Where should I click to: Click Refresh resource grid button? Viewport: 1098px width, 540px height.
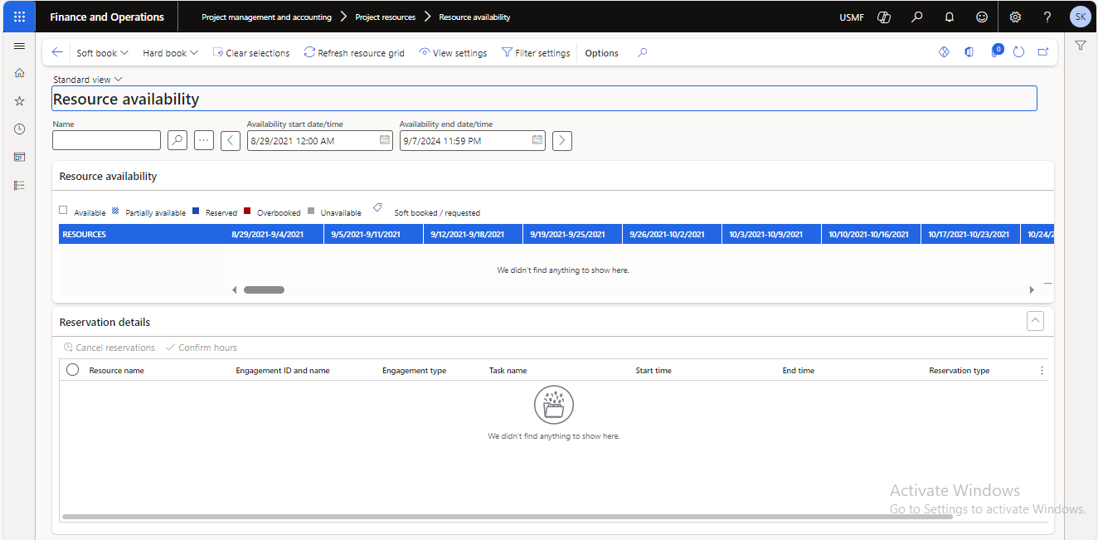coord(354,53)
